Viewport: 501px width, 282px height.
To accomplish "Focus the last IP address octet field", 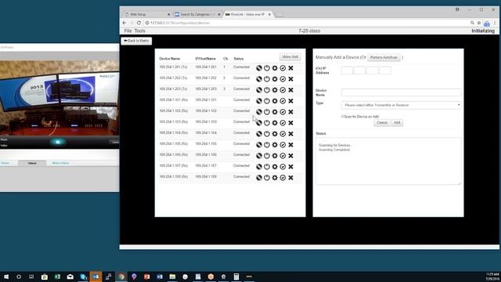I will click(384, 70).
